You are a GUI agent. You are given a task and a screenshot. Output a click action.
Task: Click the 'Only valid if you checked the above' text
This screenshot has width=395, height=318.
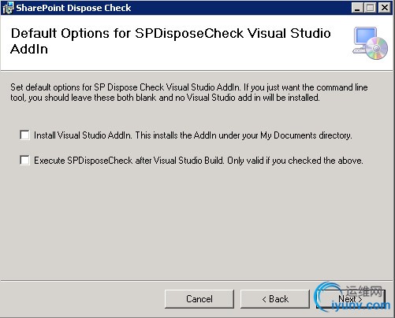[x=295, y=161]
